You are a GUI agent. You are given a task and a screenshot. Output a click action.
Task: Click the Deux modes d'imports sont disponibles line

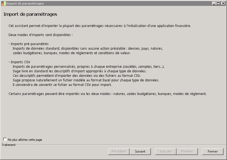tap(41, 35)
